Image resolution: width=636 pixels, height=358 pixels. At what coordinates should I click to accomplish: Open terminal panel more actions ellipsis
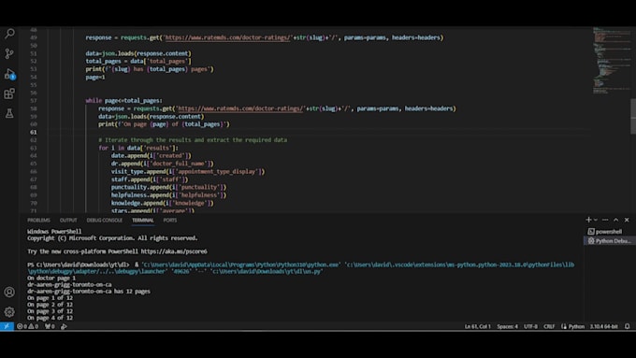coord(605,220)
